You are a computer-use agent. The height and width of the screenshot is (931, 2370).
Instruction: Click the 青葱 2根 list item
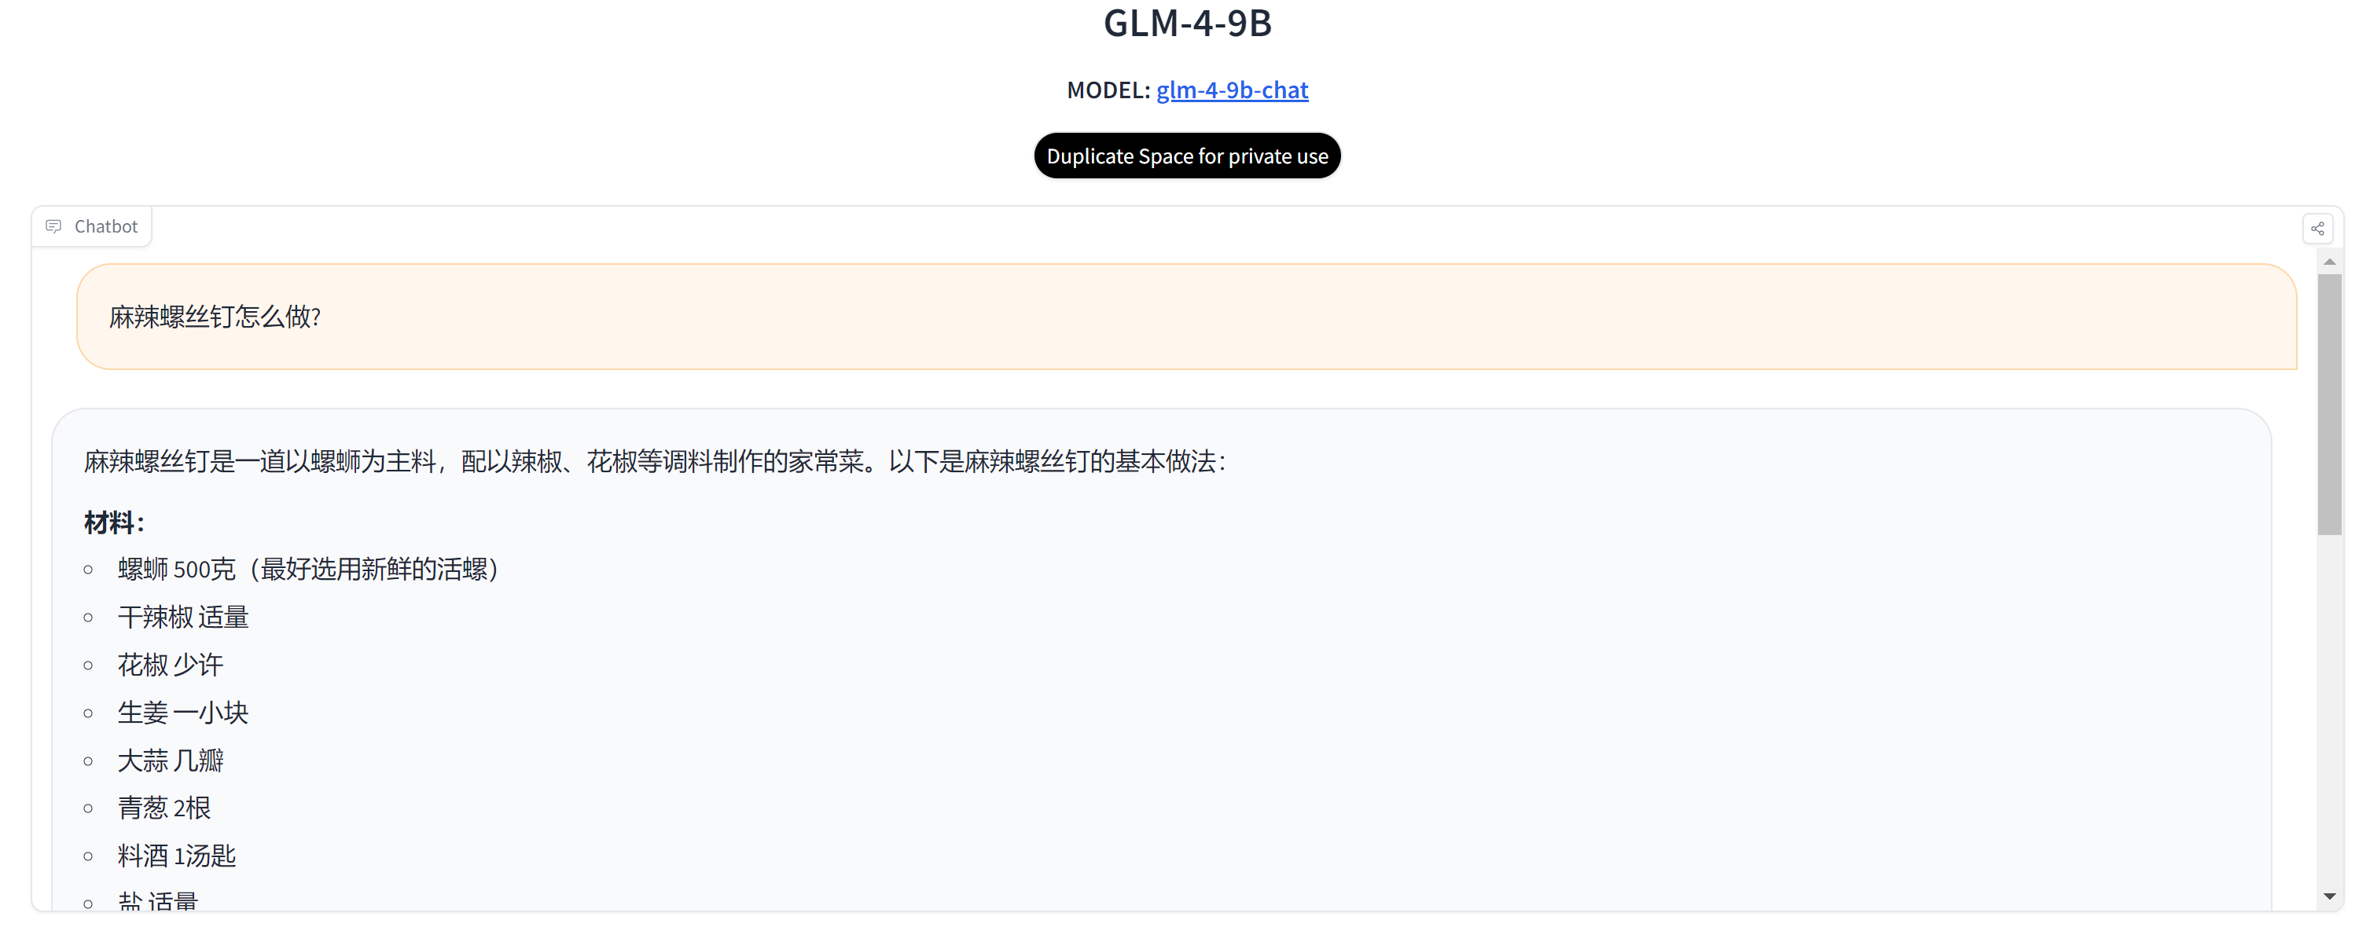pos(164,808)
